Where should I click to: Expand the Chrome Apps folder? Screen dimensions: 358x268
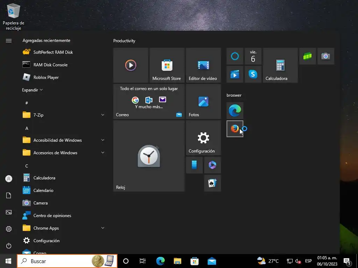coord(64,228)
